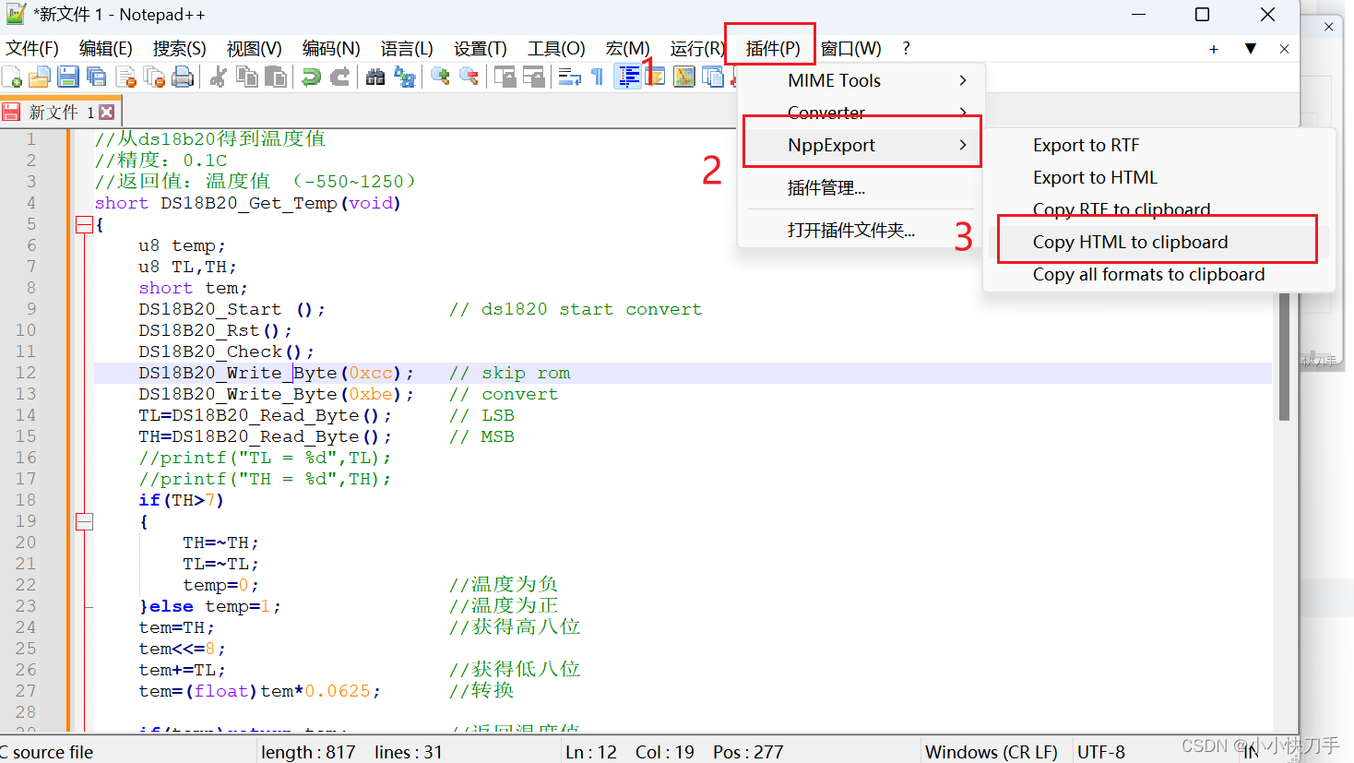Open the 宏(M) menu
Image resolution: width=1354 pixels, height=763 pixels.
tap(628, 48)
